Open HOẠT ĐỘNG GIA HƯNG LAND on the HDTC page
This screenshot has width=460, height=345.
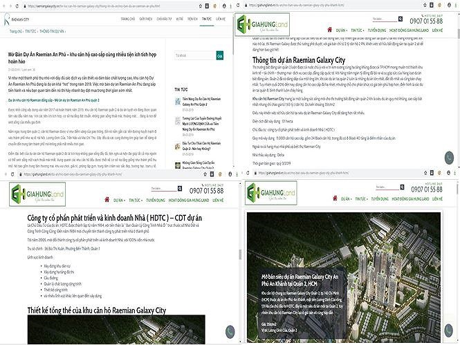(189, 201)
